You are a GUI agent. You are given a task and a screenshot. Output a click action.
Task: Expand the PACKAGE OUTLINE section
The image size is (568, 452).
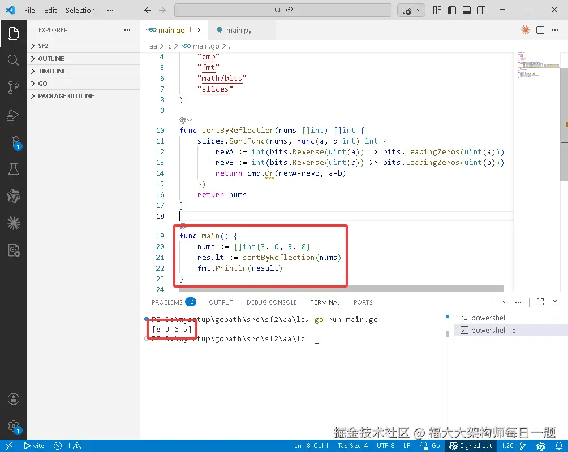[84, 96]
